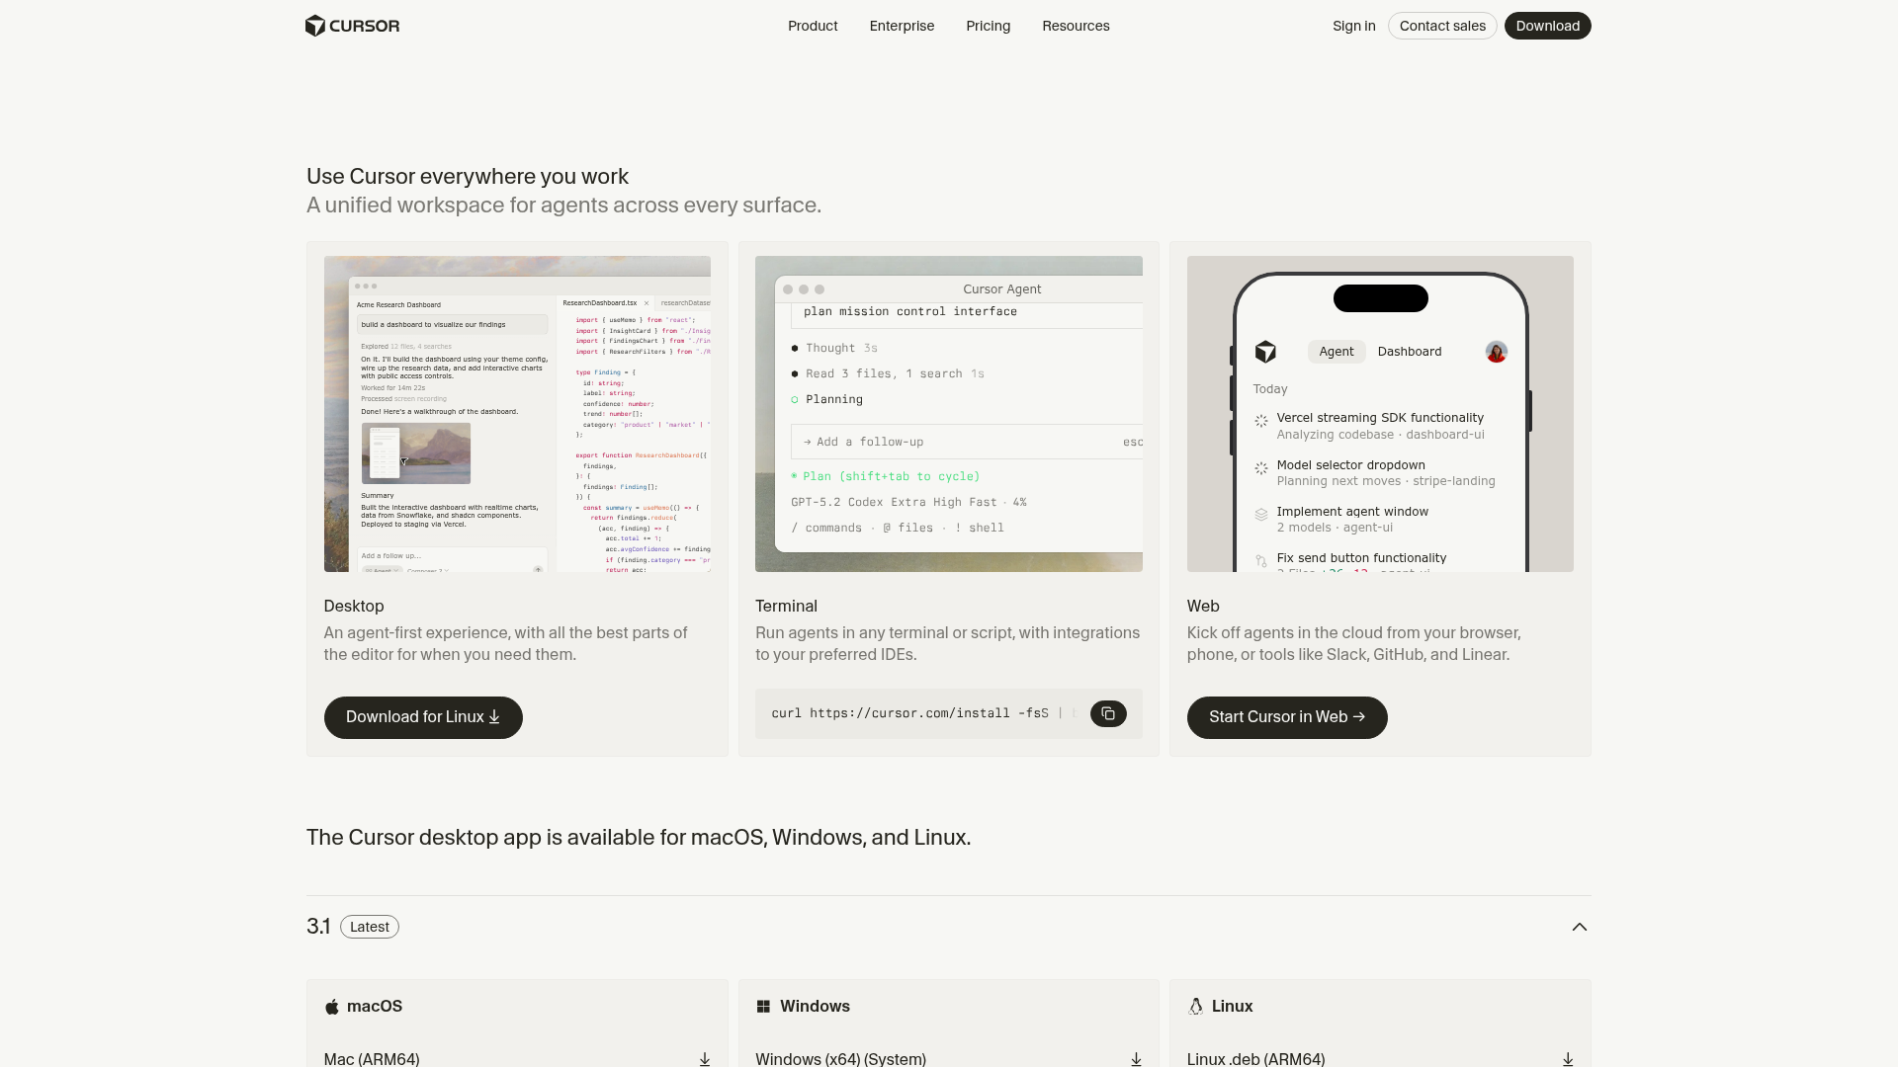Download the Linux .deb (ARM64) build icon
The height and width of the screenshot is (1067, 1898).
1568,1059
